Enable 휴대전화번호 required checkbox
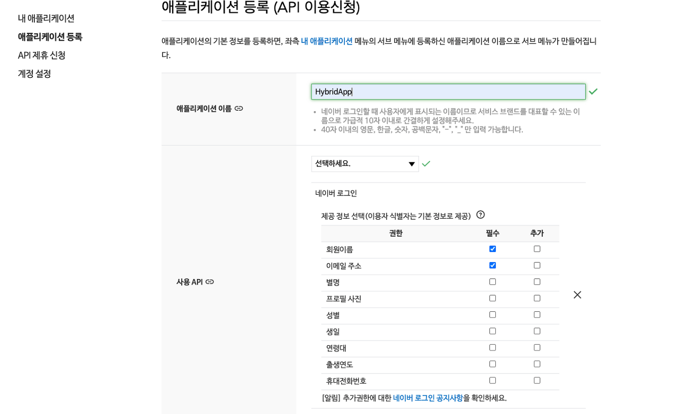The height and width of the screenshot is (414, 678). (x=493, y=380)
